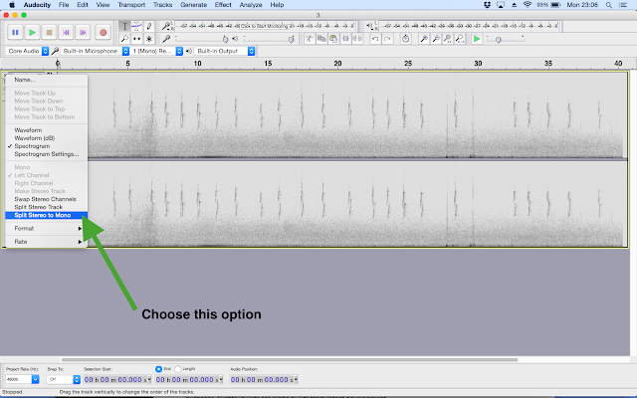Adjust the playback speed slider
This screenshot has height=398, width=637.
coord(506,39)
